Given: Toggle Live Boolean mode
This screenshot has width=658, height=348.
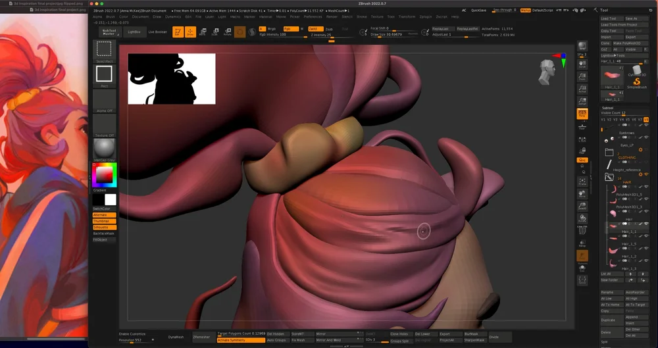Looking at the screenshot, I should (158, 32).
